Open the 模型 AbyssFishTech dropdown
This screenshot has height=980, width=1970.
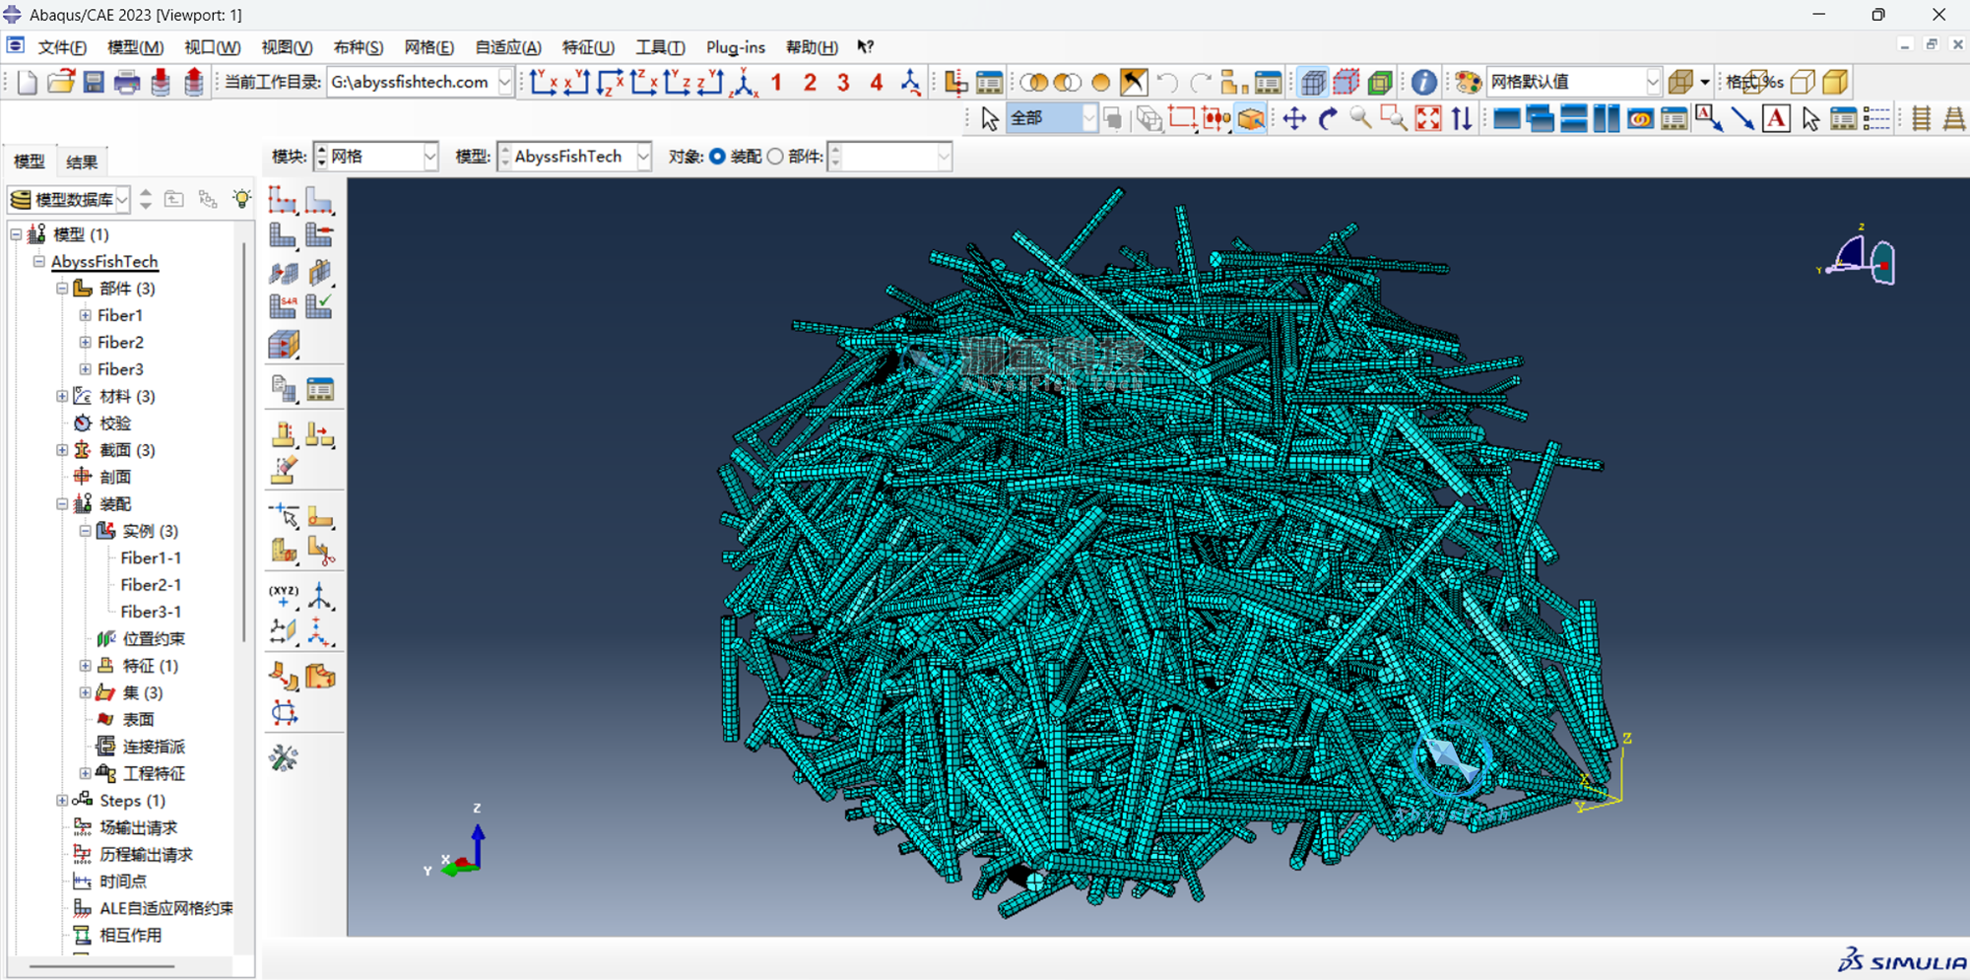point(643,157)
